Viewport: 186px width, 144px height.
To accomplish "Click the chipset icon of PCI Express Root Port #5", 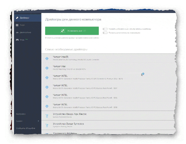I will pyautogui.click(x=47, y=87).
